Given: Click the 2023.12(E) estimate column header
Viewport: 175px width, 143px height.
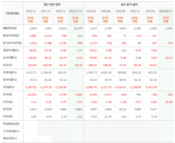Looking at the screenshot, I should point(76,11).
